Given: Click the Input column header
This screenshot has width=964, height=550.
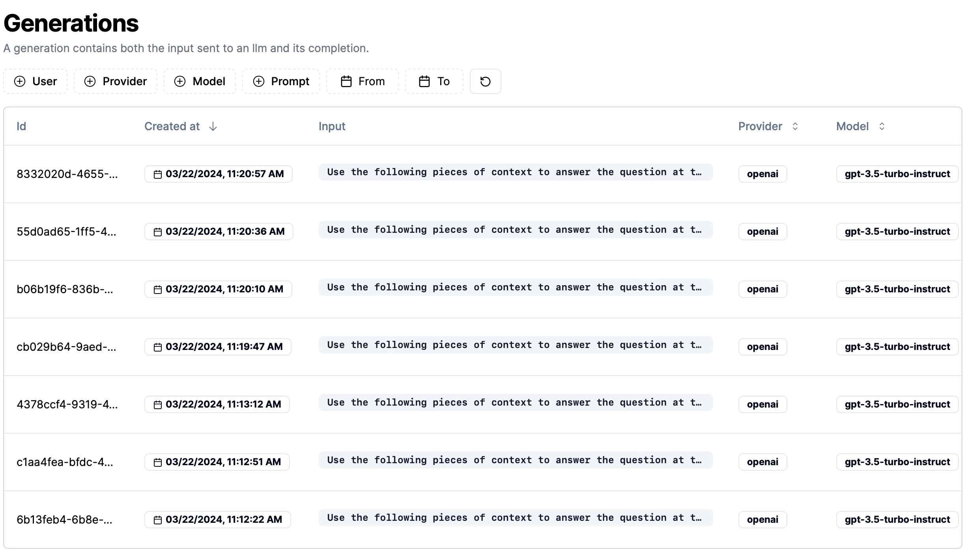Looking at the screenshot, I should pos(332,126).
